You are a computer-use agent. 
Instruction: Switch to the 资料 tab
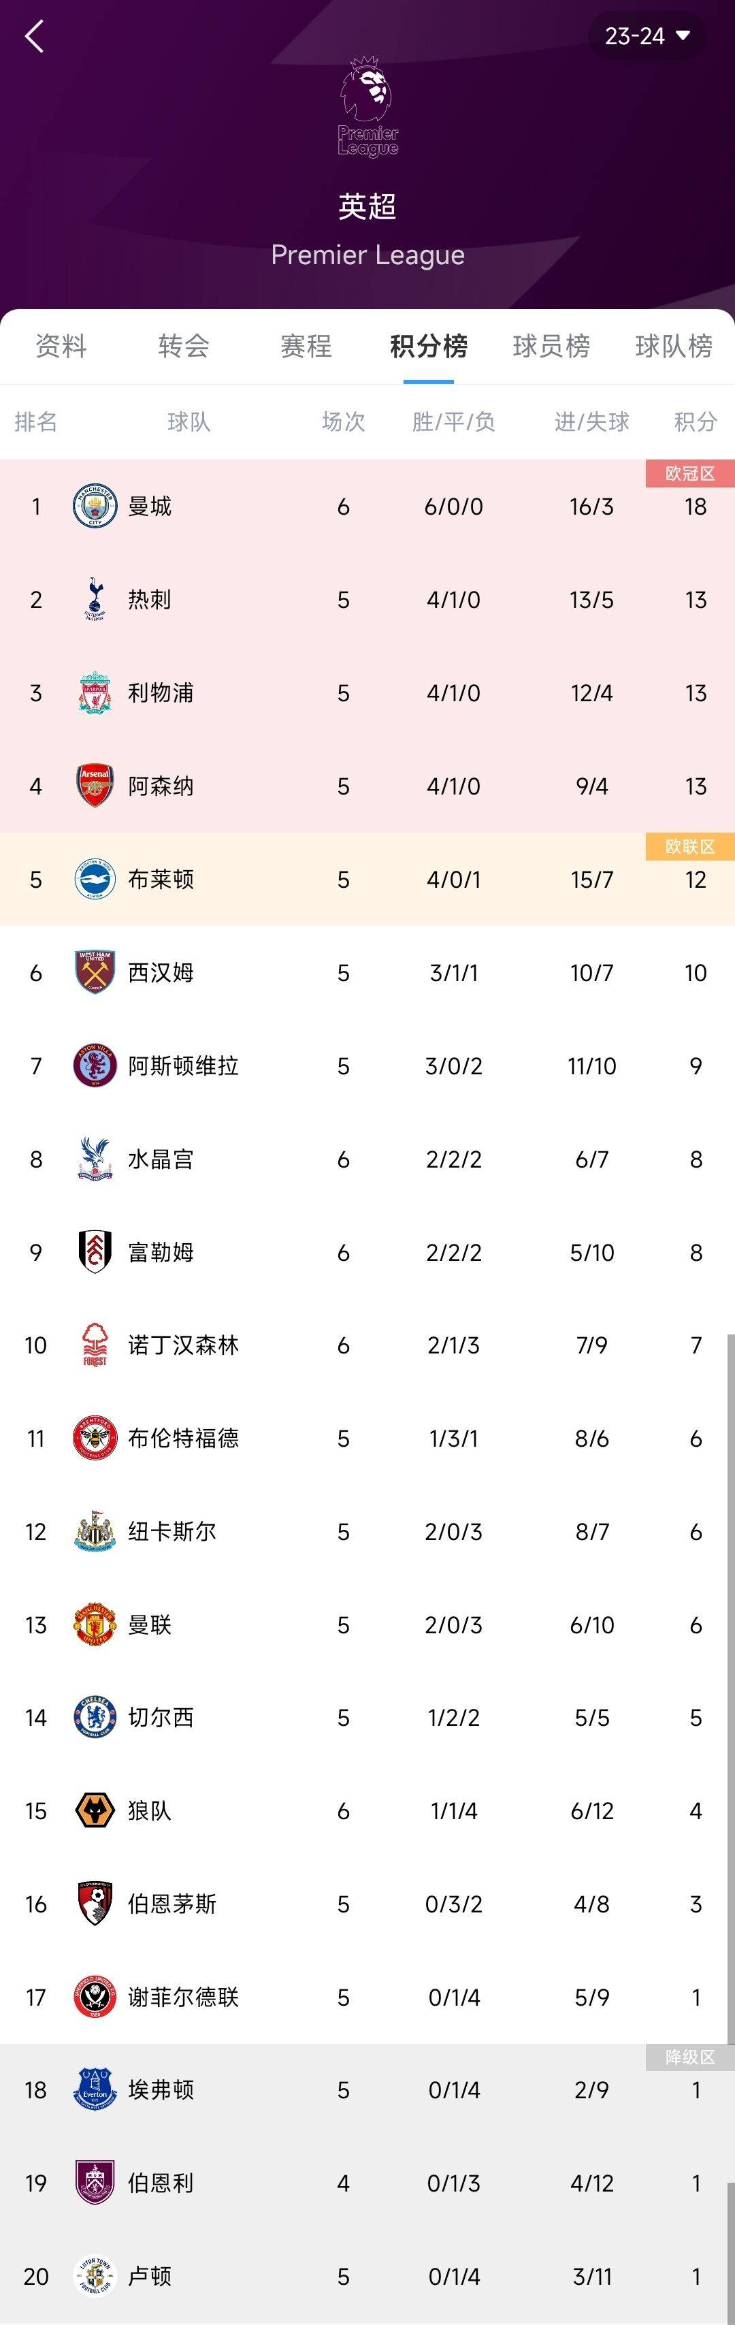(x=61, y=346)
